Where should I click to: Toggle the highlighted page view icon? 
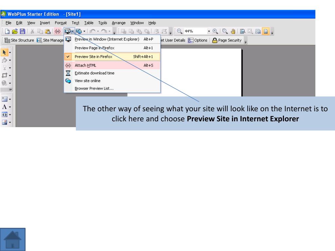click(x=266, y=31)
